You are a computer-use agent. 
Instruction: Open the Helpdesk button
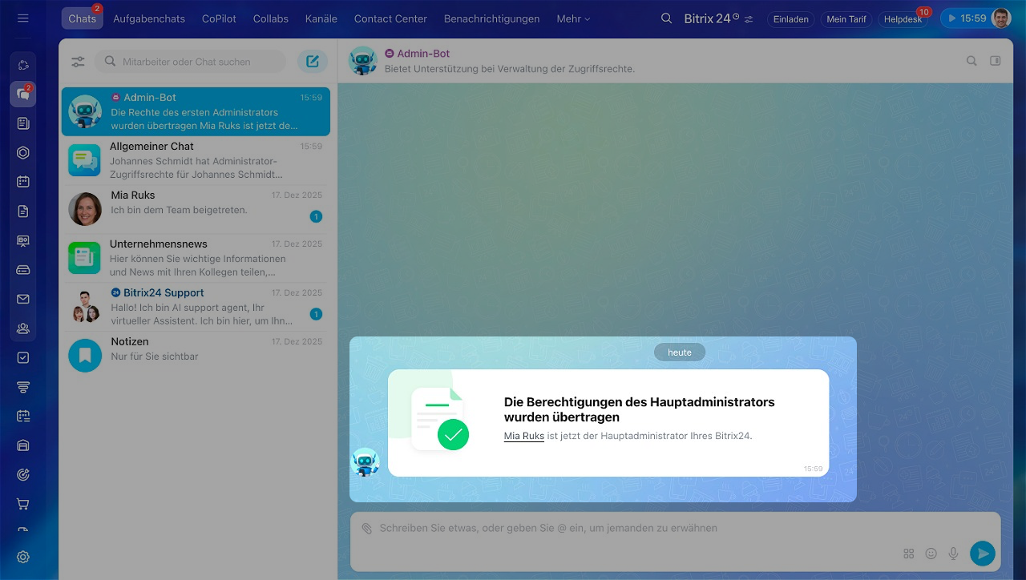(x=903, y=19)
